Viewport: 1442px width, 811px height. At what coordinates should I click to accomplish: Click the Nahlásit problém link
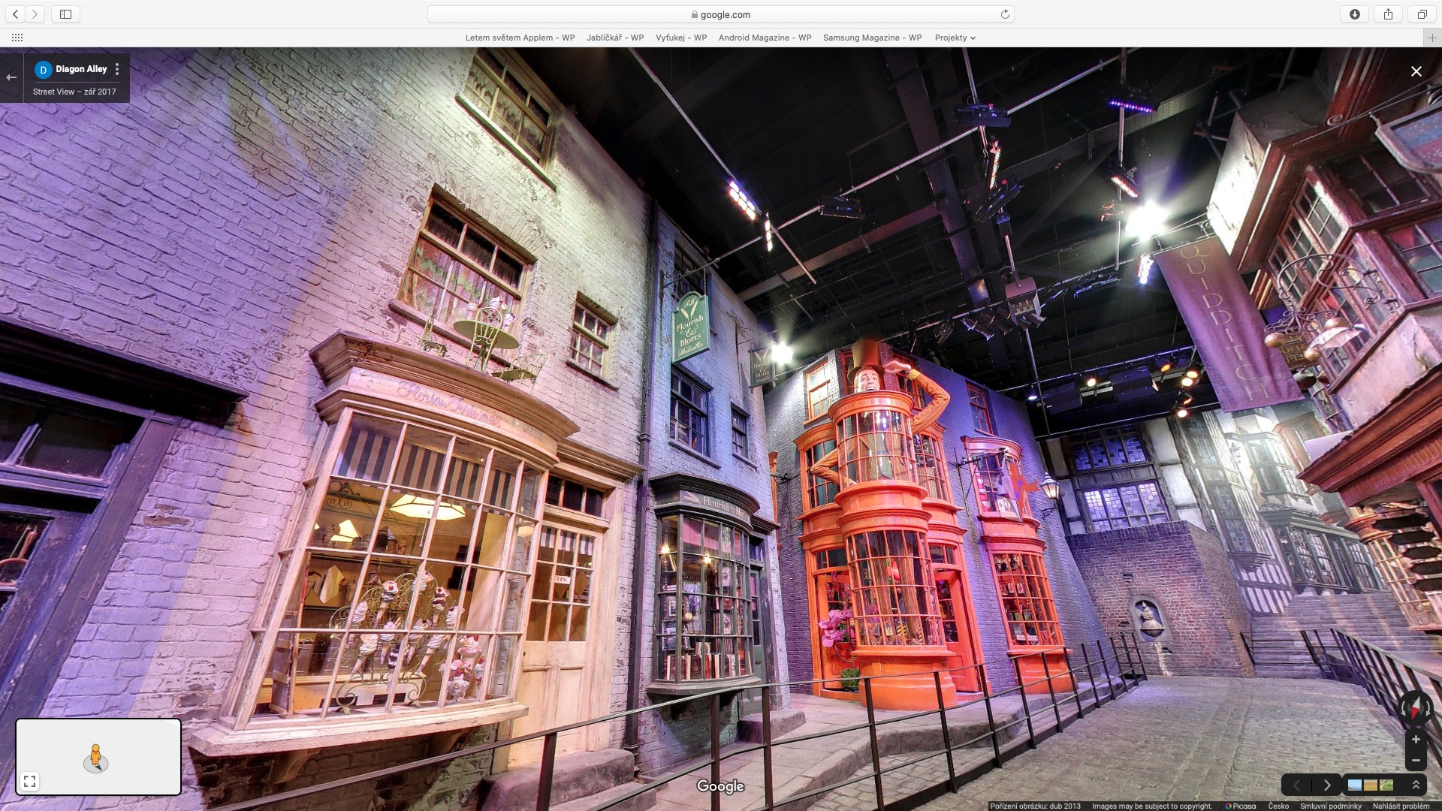click(1401, 806)
